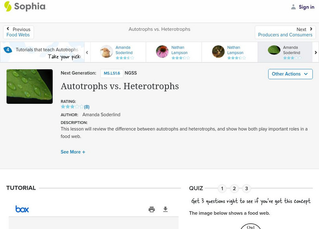This screenshot has height=229, width=319.
Task: Open the MS.LS1.6 standard tag
Action: (x=112, y=73)
